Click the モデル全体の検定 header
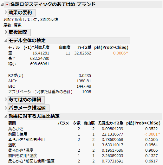This screenshot has height=165, width=163. pos(69,41)
